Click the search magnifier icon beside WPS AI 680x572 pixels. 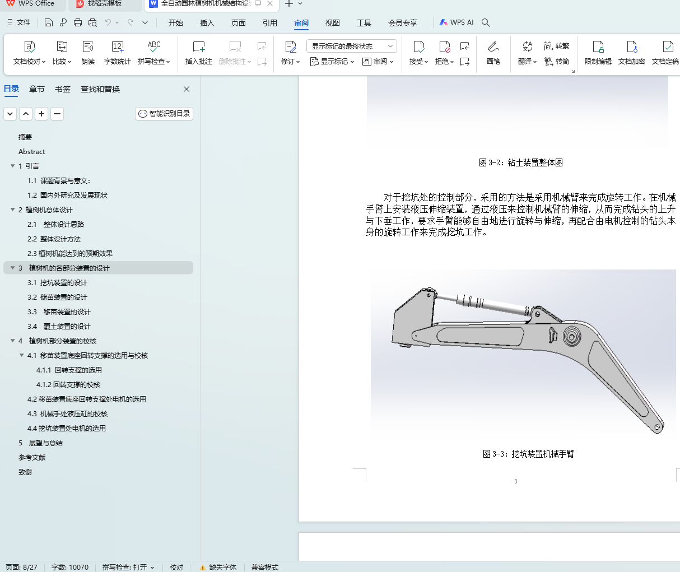486,22
